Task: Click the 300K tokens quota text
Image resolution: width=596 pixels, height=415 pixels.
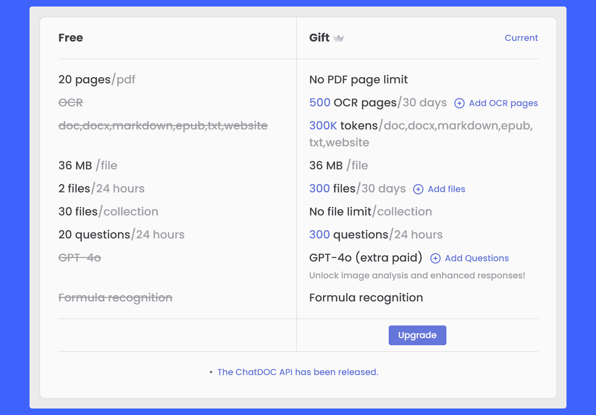Action: tap(343, 126)
